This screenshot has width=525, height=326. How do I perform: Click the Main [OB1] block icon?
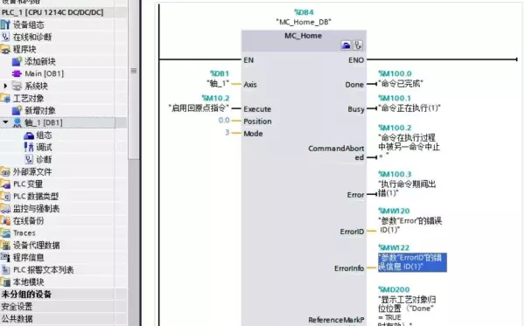click(x=17, y=73)
